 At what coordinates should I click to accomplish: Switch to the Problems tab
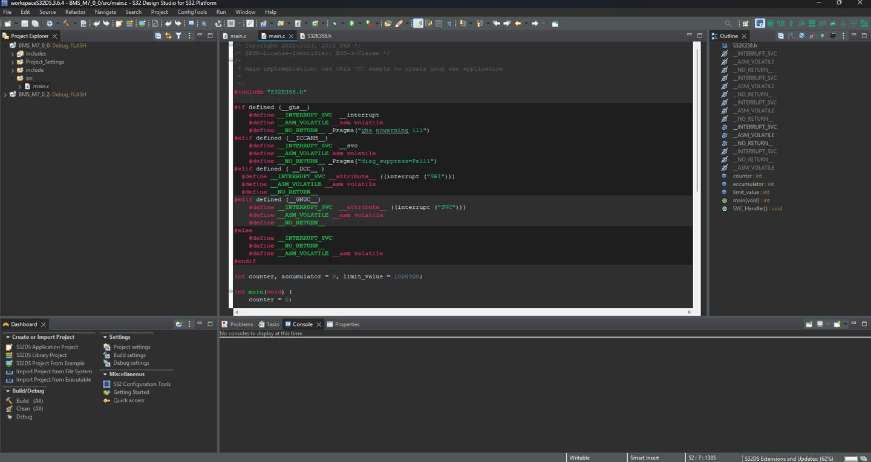(241, 324)
